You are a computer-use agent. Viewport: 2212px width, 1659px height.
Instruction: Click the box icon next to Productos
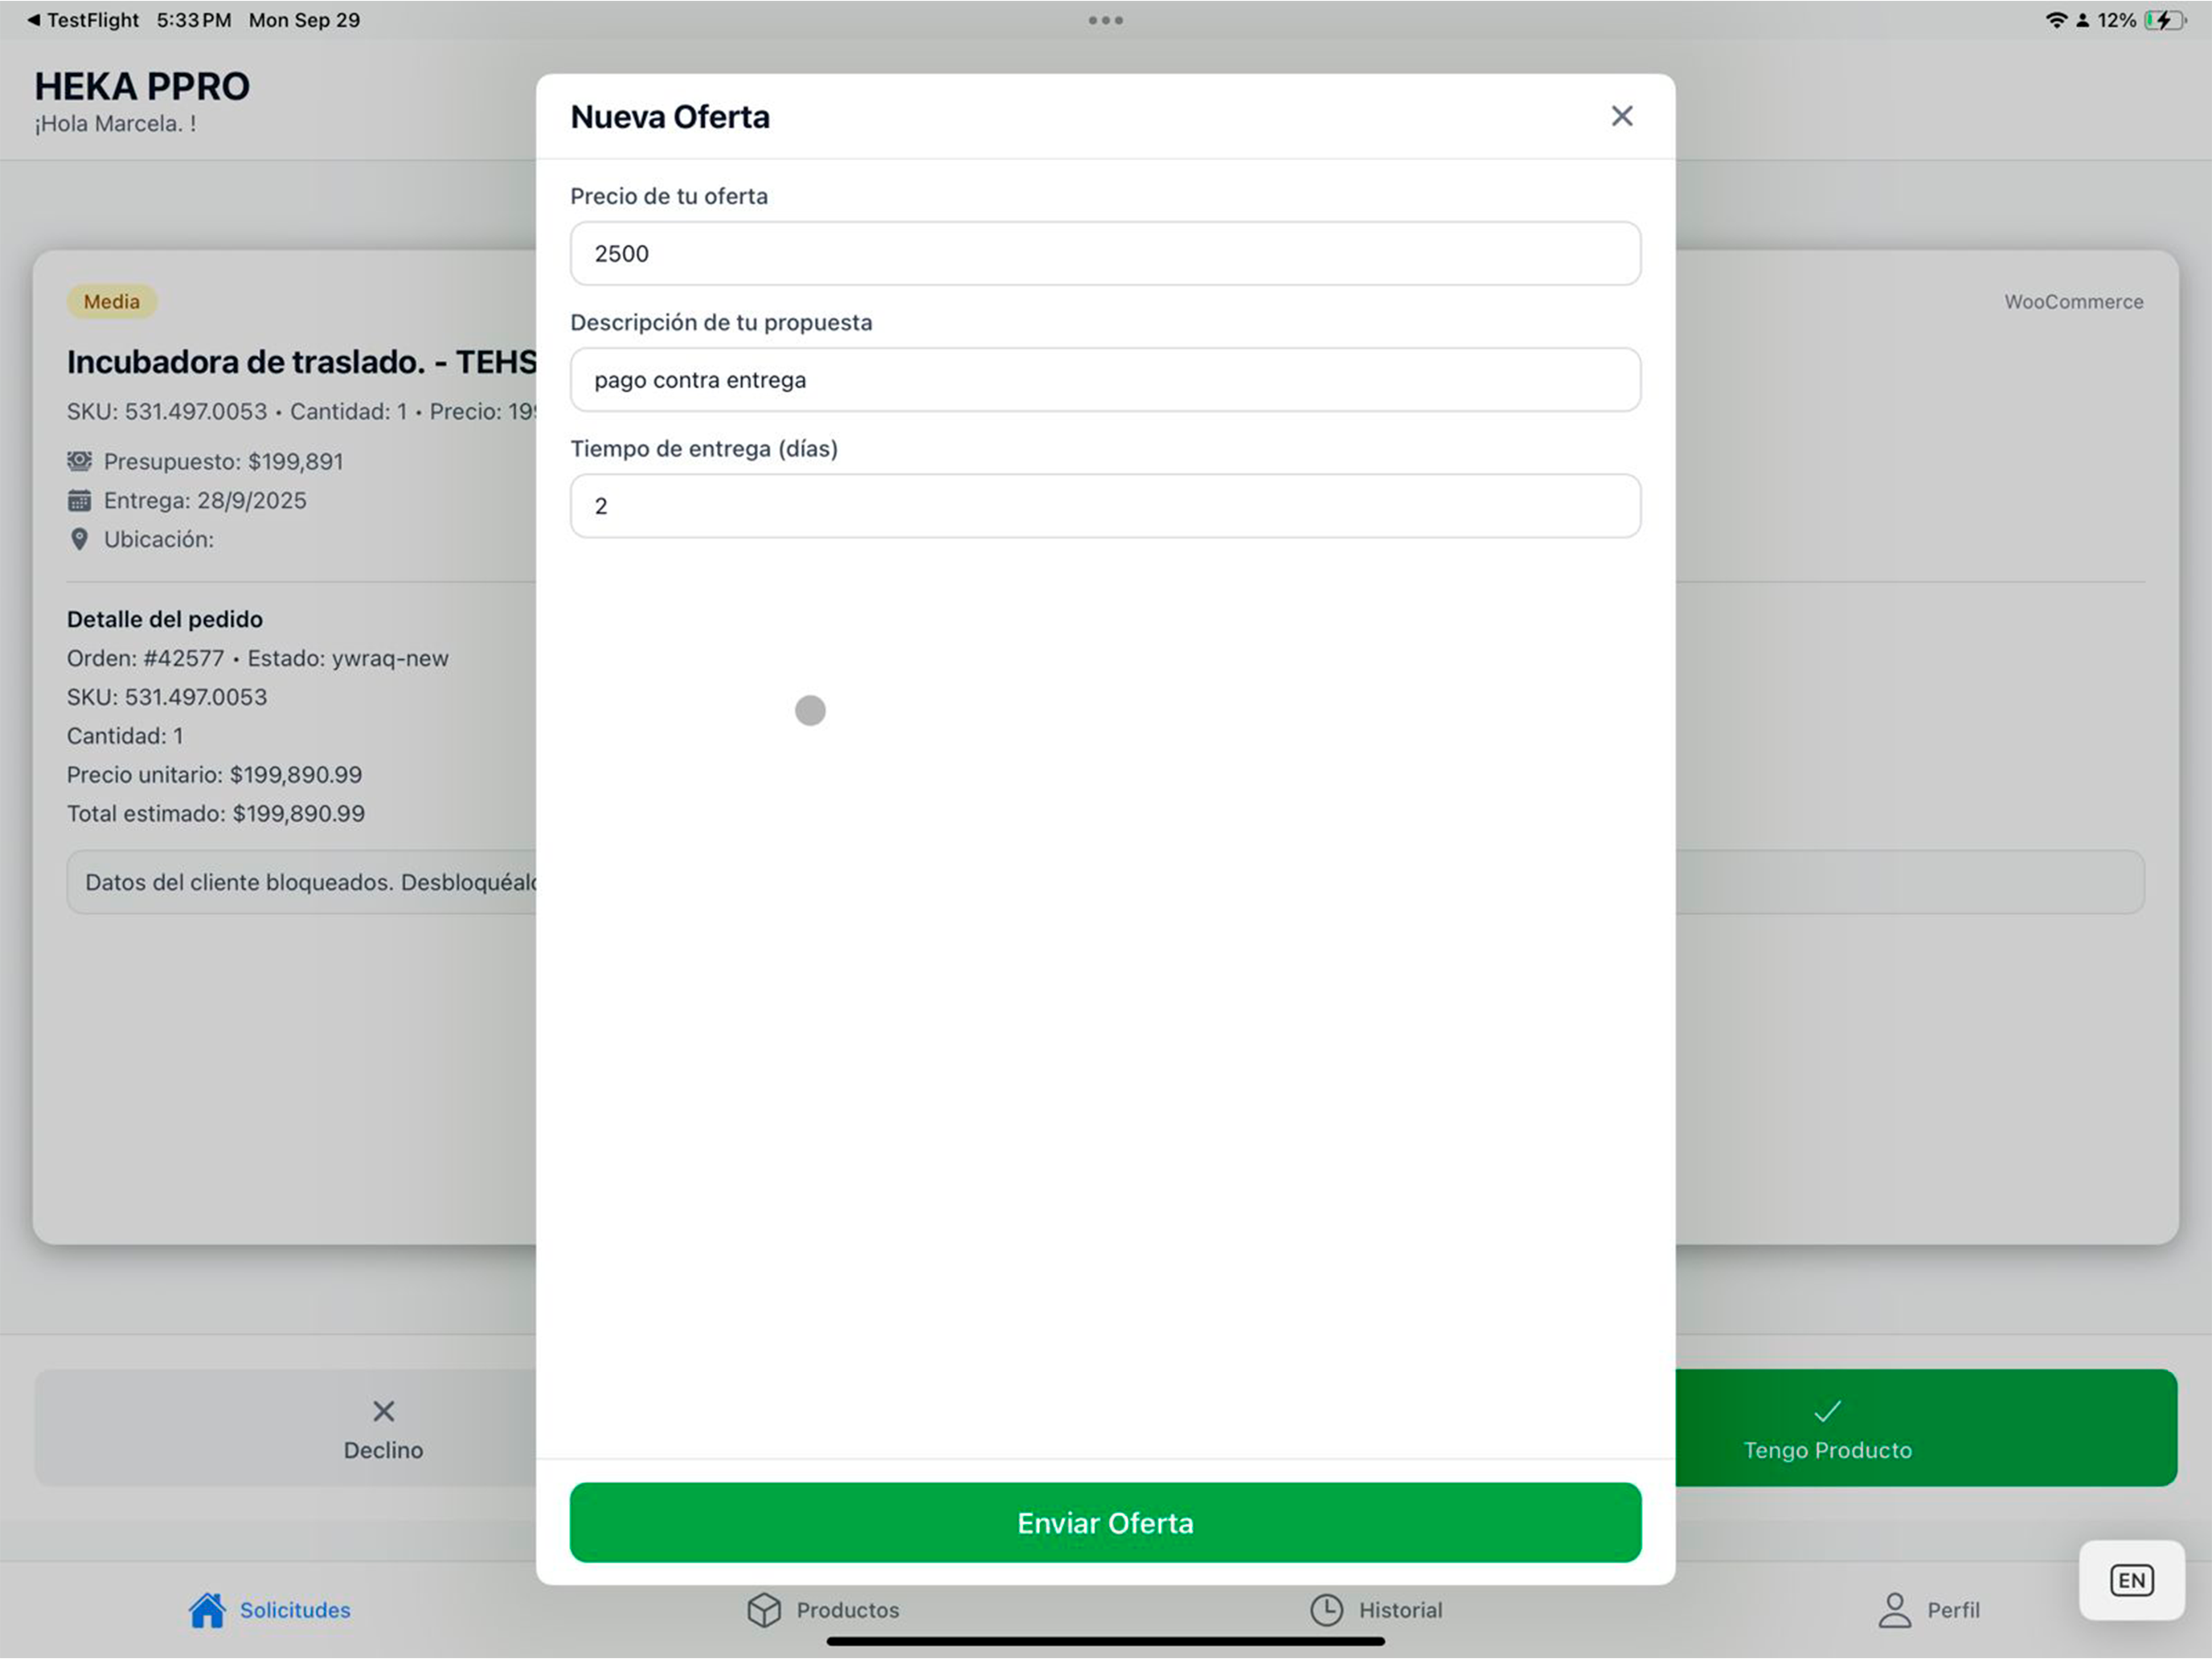pos(764,1610)
